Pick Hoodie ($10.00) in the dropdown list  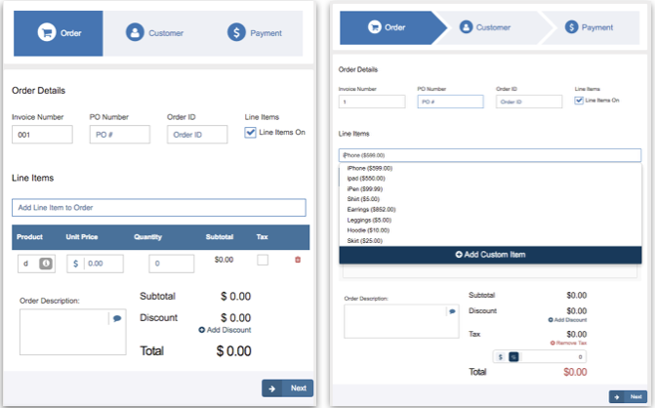point(366,229)
